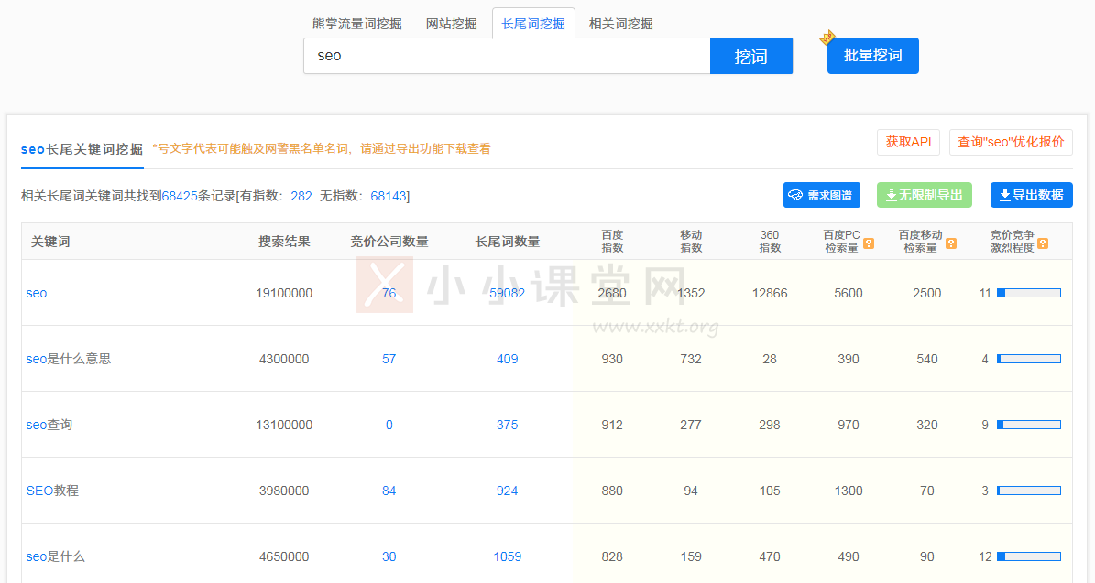Click long-tail count 375
The height and width of the screenshot is (583, 1095).
point(507,425)
